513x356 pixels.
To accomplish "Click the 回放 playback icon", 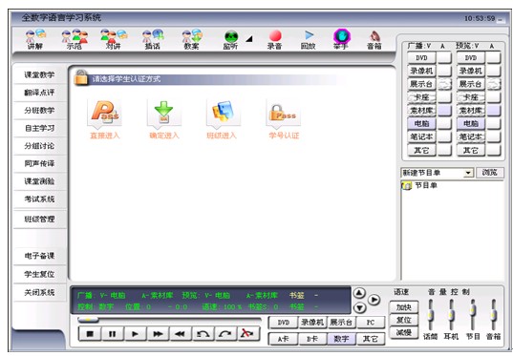I will point(309,35).
